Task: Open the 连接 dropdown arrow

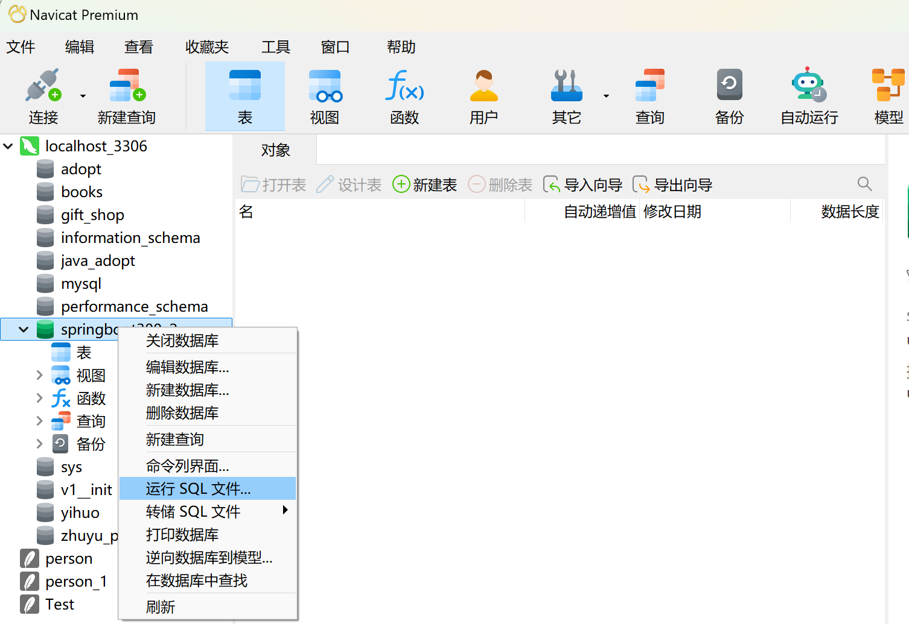Action: [x=83, y=96]
